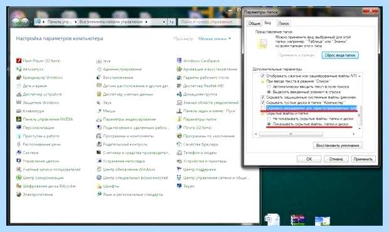This screenshot has height=232, width=389.
Task: Click Применить in Параметры папок dialog
Action: [x=363, y=159]
